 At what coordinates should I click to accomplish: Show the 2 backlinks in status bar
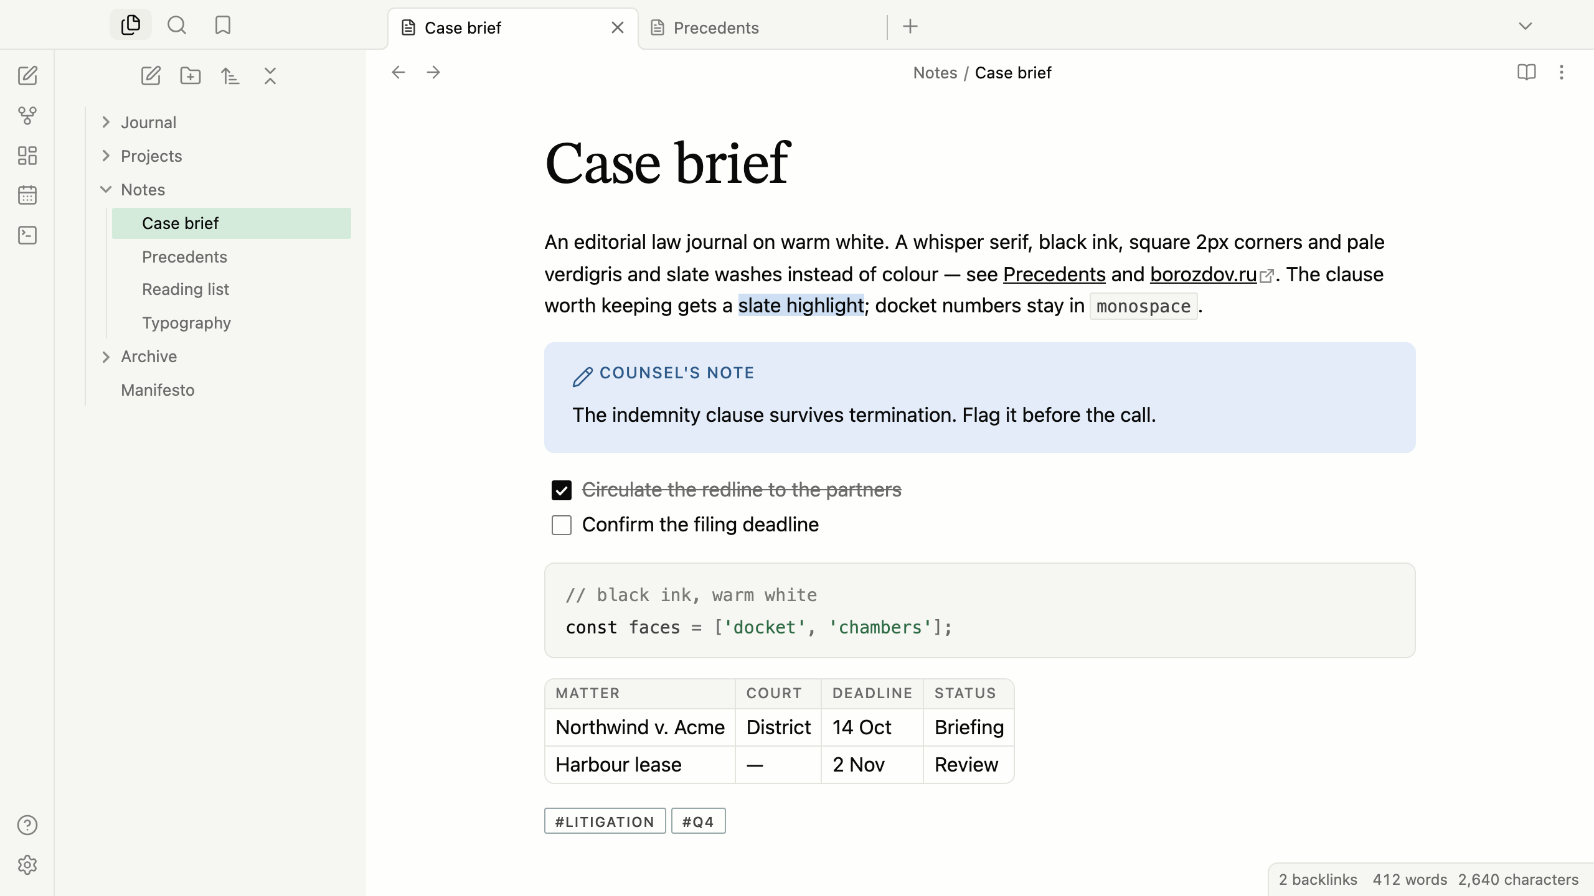(1318, 880)
